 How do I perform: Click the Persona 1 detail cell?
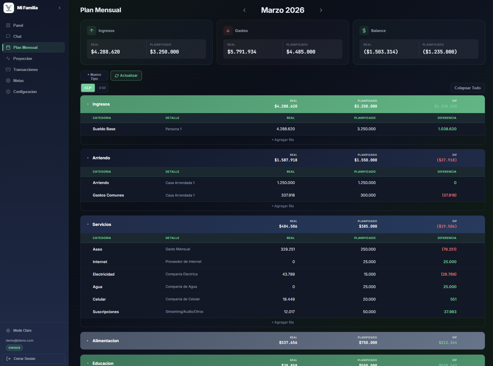174,129
